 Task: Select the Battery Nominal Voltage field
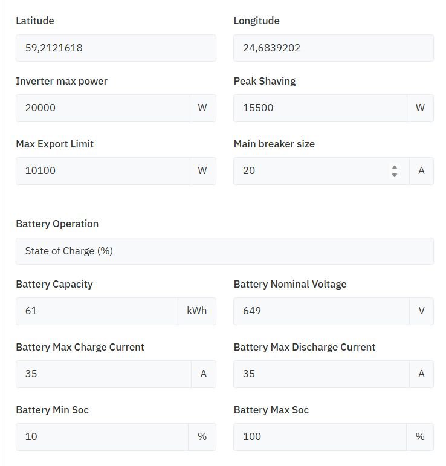coord(322,311)
